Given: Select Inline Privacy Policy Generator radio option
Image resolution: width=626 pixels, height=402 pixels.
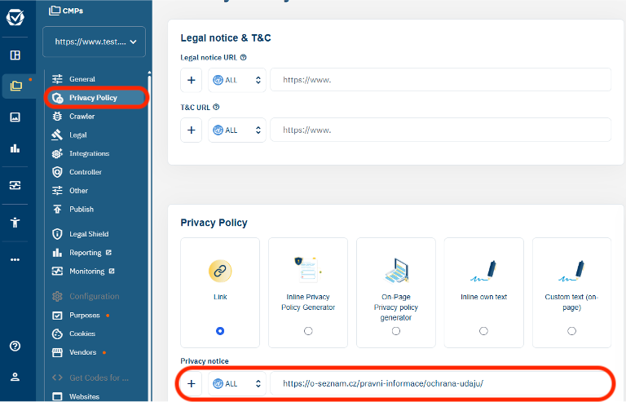Looking at the screenshot, I should (x=307, y=331).
